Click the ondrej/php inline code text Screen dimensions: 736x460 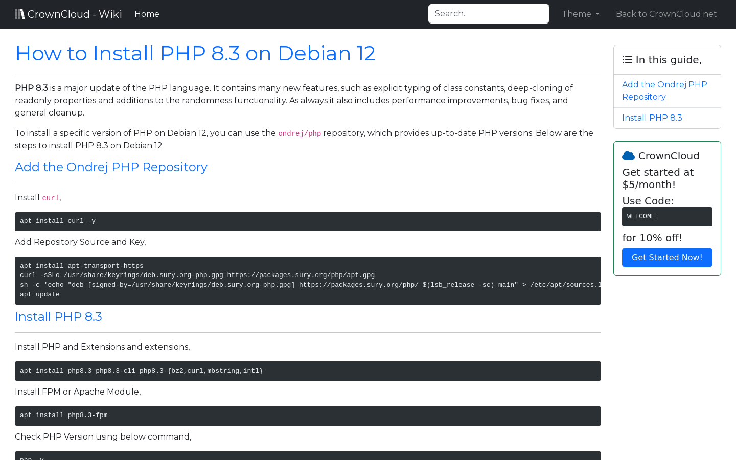300,133
